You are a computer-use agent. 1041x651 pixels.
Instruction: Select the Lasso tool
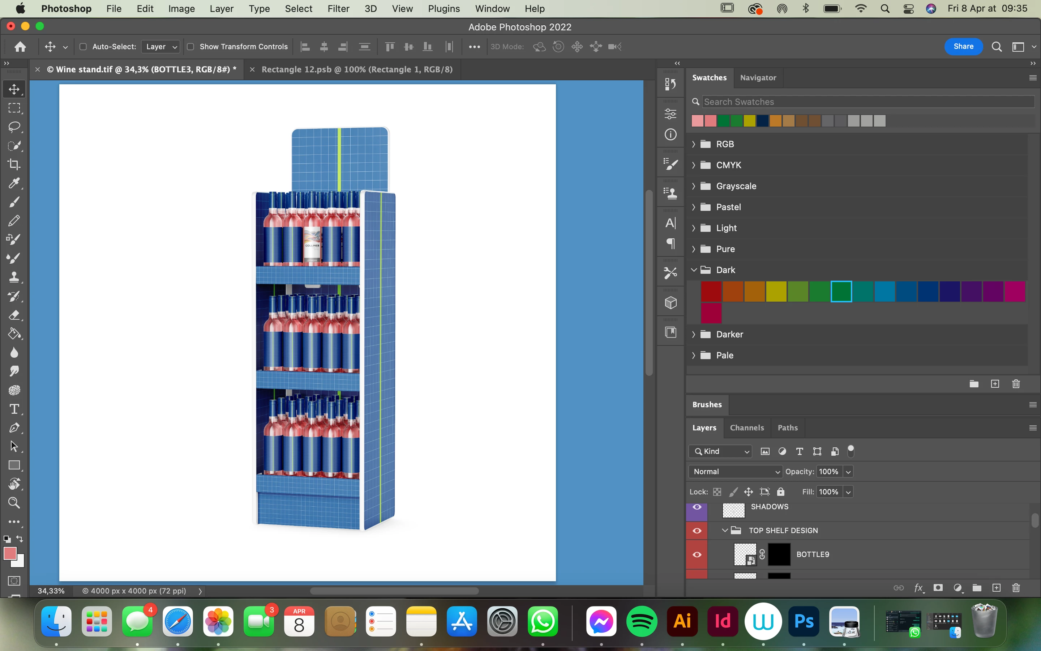point(14,127)
